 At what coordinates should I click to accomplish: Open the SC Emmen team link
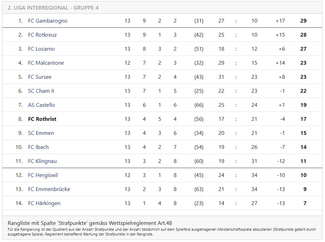tap(41, 133)
